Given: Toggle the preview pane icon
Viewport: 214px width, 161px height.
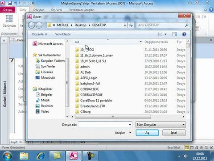Looking at the screenshot, I should [174, 34].
